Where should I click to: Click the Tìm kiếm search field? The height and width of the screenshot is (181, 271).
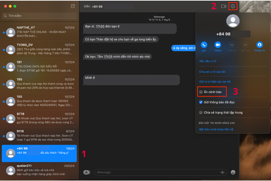[x=39, y=16]
